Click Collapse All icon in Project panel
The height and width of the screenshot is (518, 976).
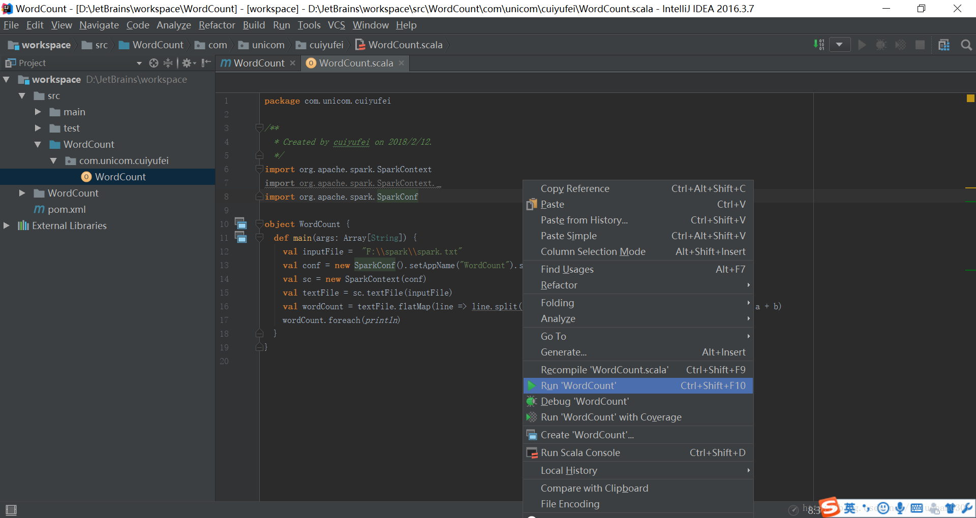pos(168,63)
